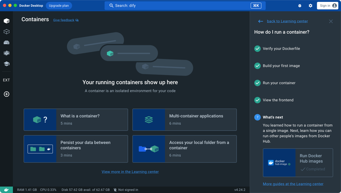Click the ⌘K shortcut badge
This screenshot has height=193, width=341.
pos(256,6)
